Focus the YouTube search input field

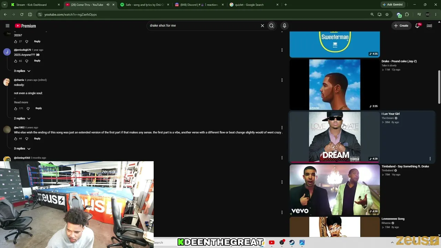(203, 25)
